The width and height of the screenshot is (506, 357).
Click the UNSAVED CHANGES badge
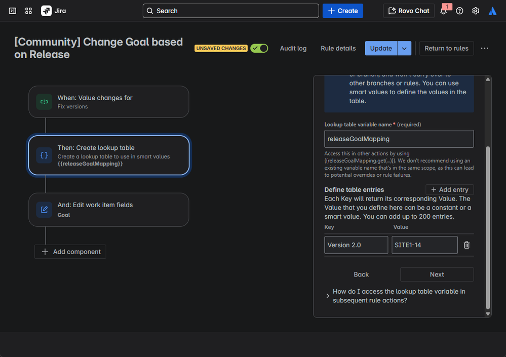pos(221,48)
